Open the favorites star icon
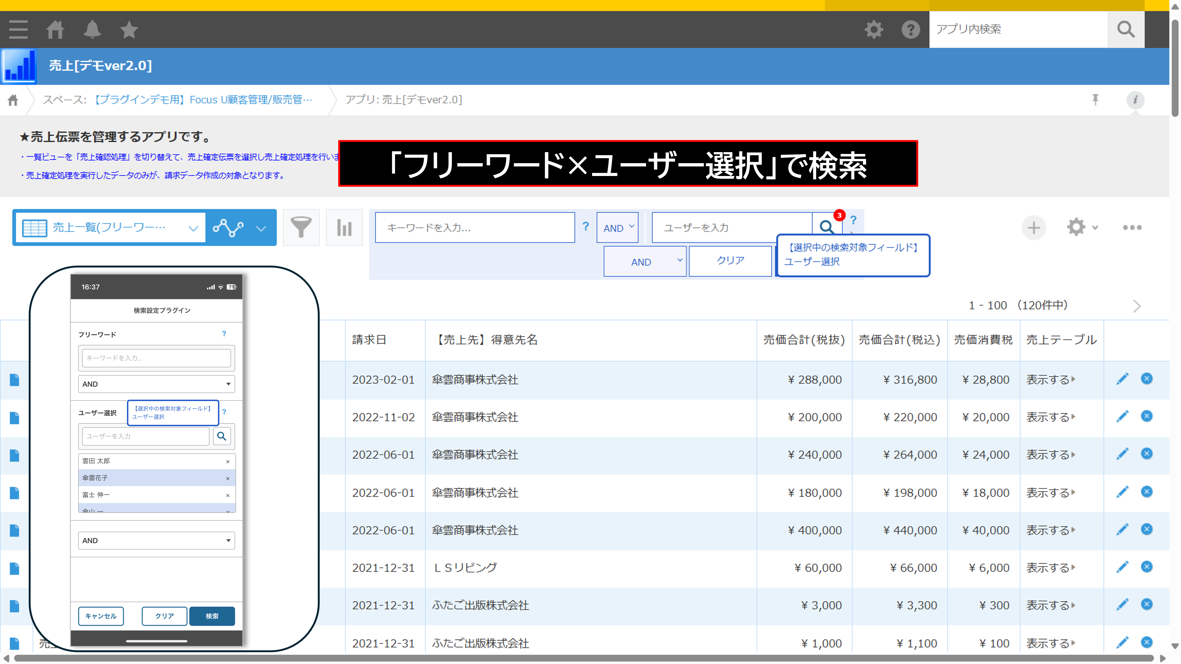 (x=129, y=29)
